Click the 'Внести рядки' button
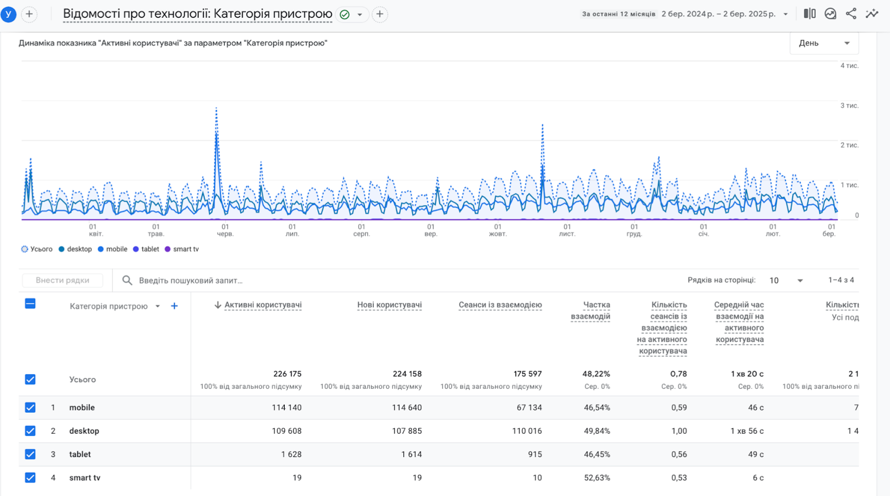 coord(62,280)
